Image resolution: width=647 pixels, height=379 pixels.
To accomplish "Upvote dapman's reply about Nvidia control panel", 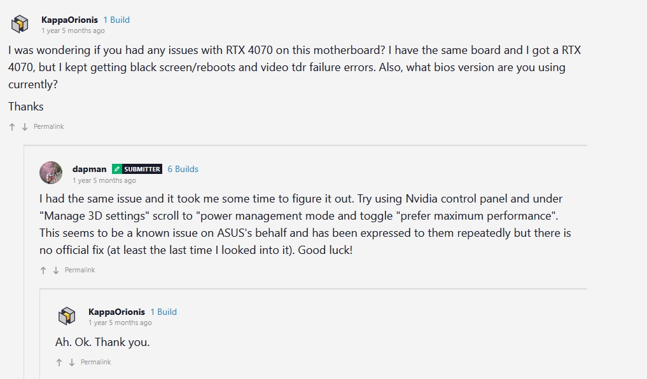I will [43, 270].
